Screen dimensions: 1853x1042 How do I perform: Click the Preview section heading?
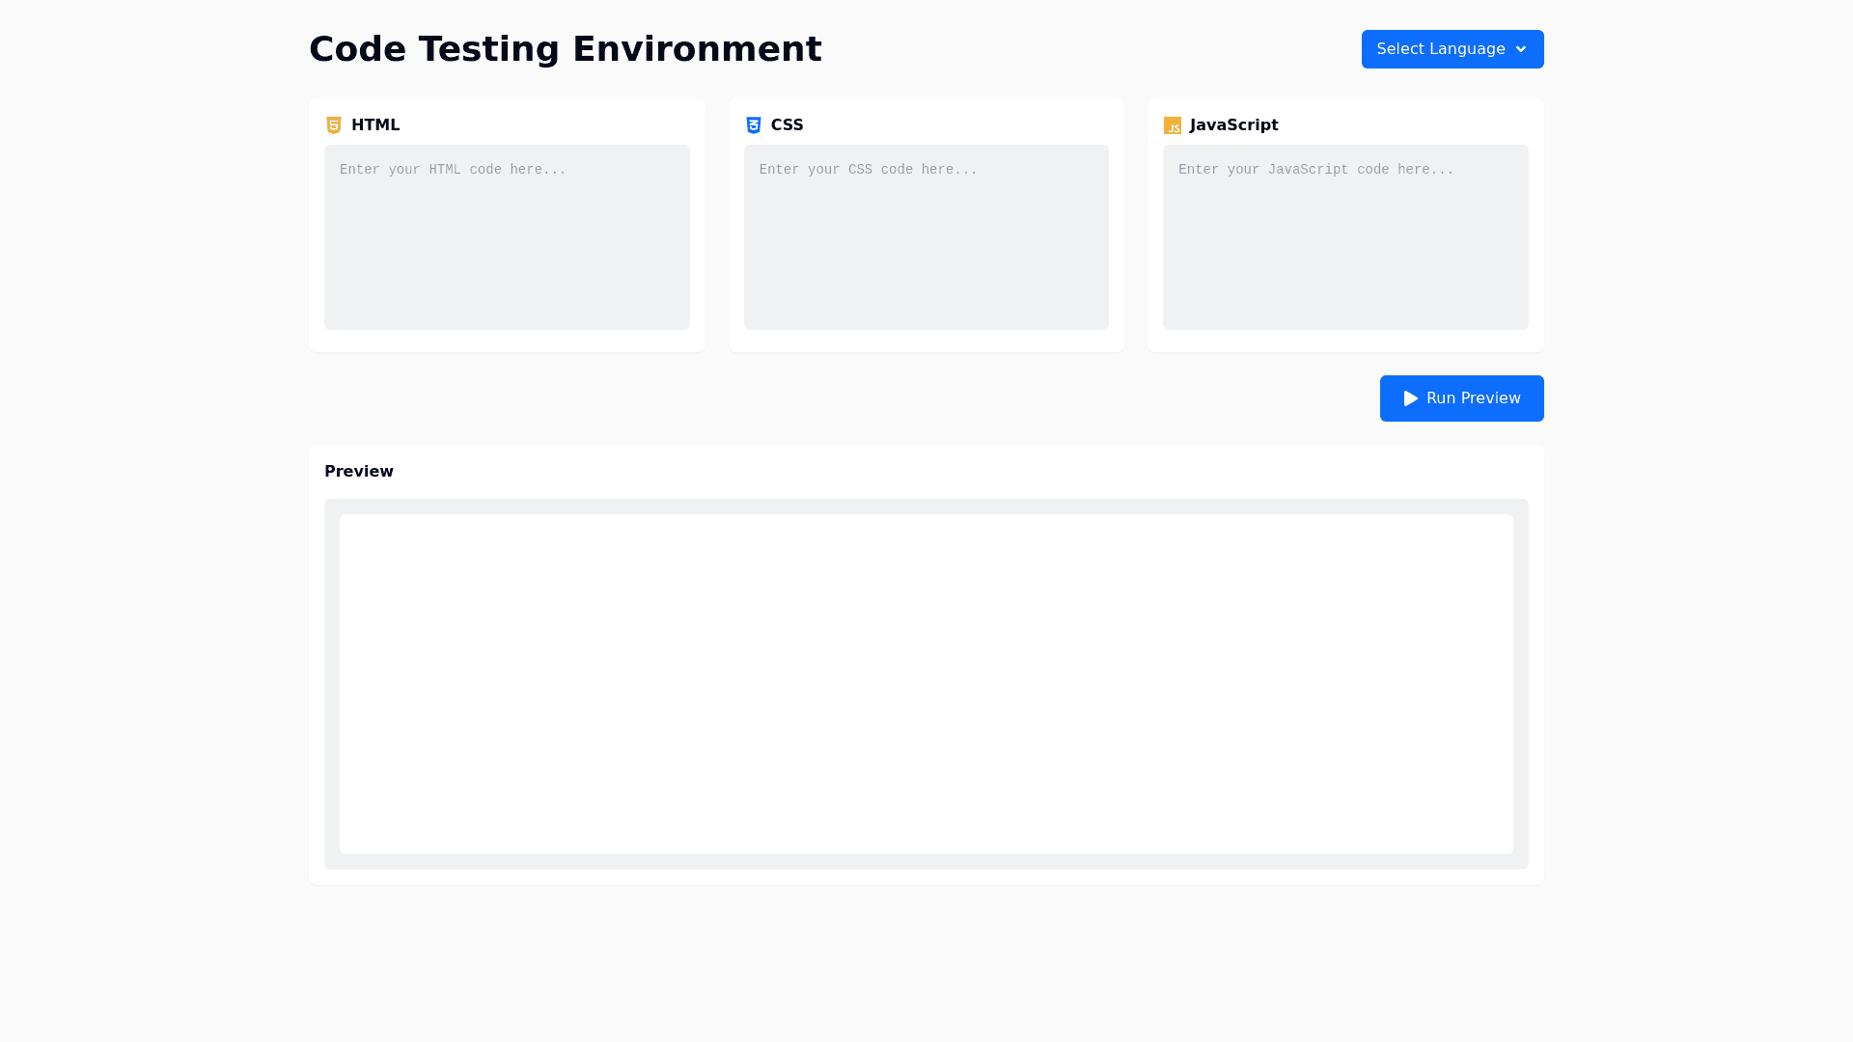coord(359,472)
